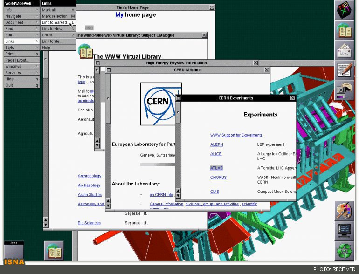Choose Link to marked menu item

click(58, 22)
